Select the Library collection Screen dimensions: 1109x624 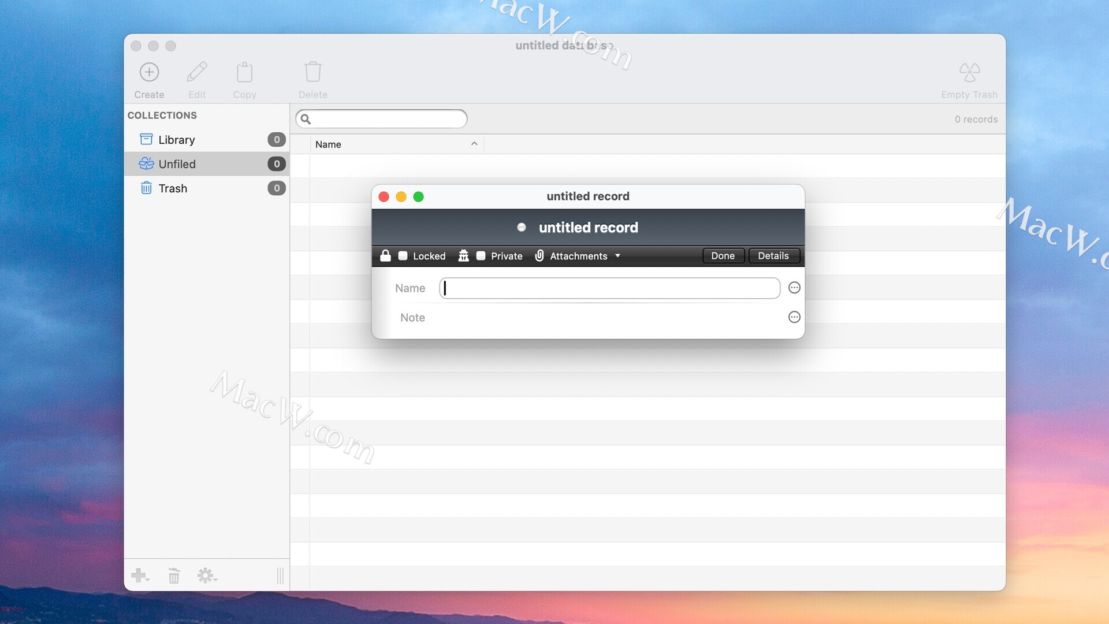tap(177, 140)
